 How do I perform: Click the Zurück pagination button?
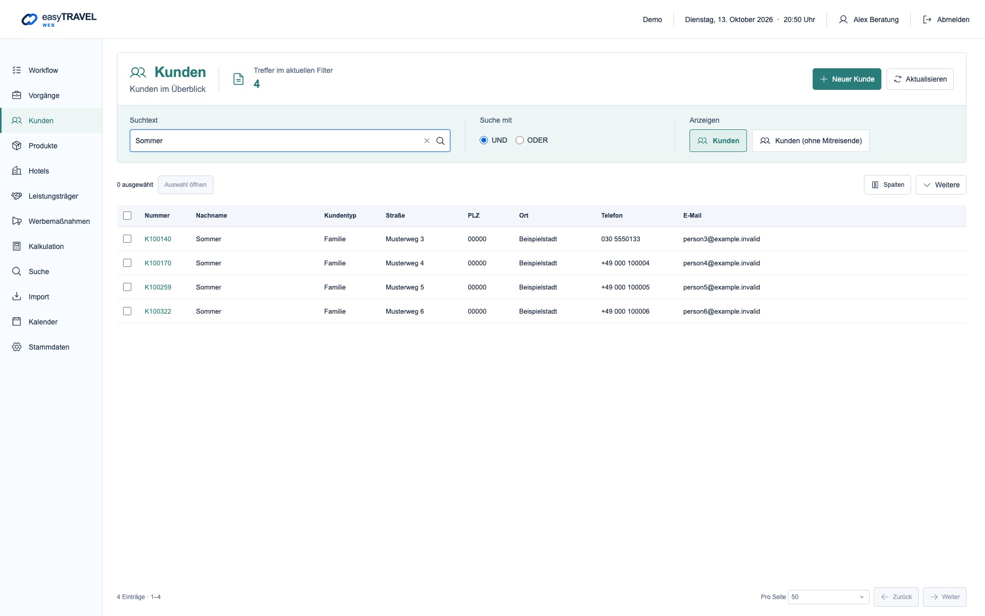pyautogui.click(x=896, y=597)
